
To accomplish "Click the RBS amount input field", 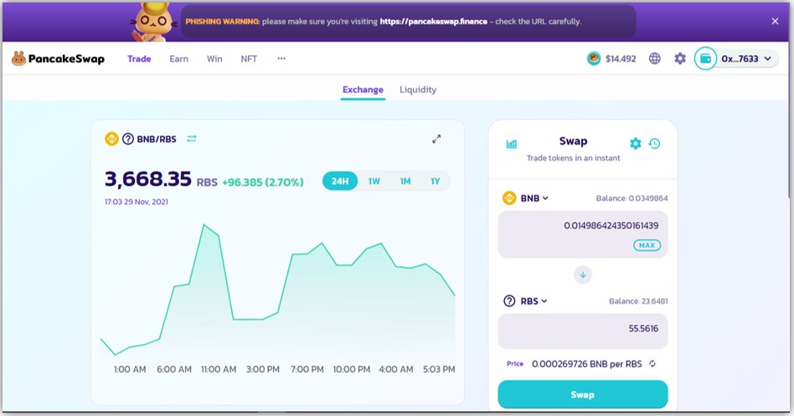I will coord(583,331).
